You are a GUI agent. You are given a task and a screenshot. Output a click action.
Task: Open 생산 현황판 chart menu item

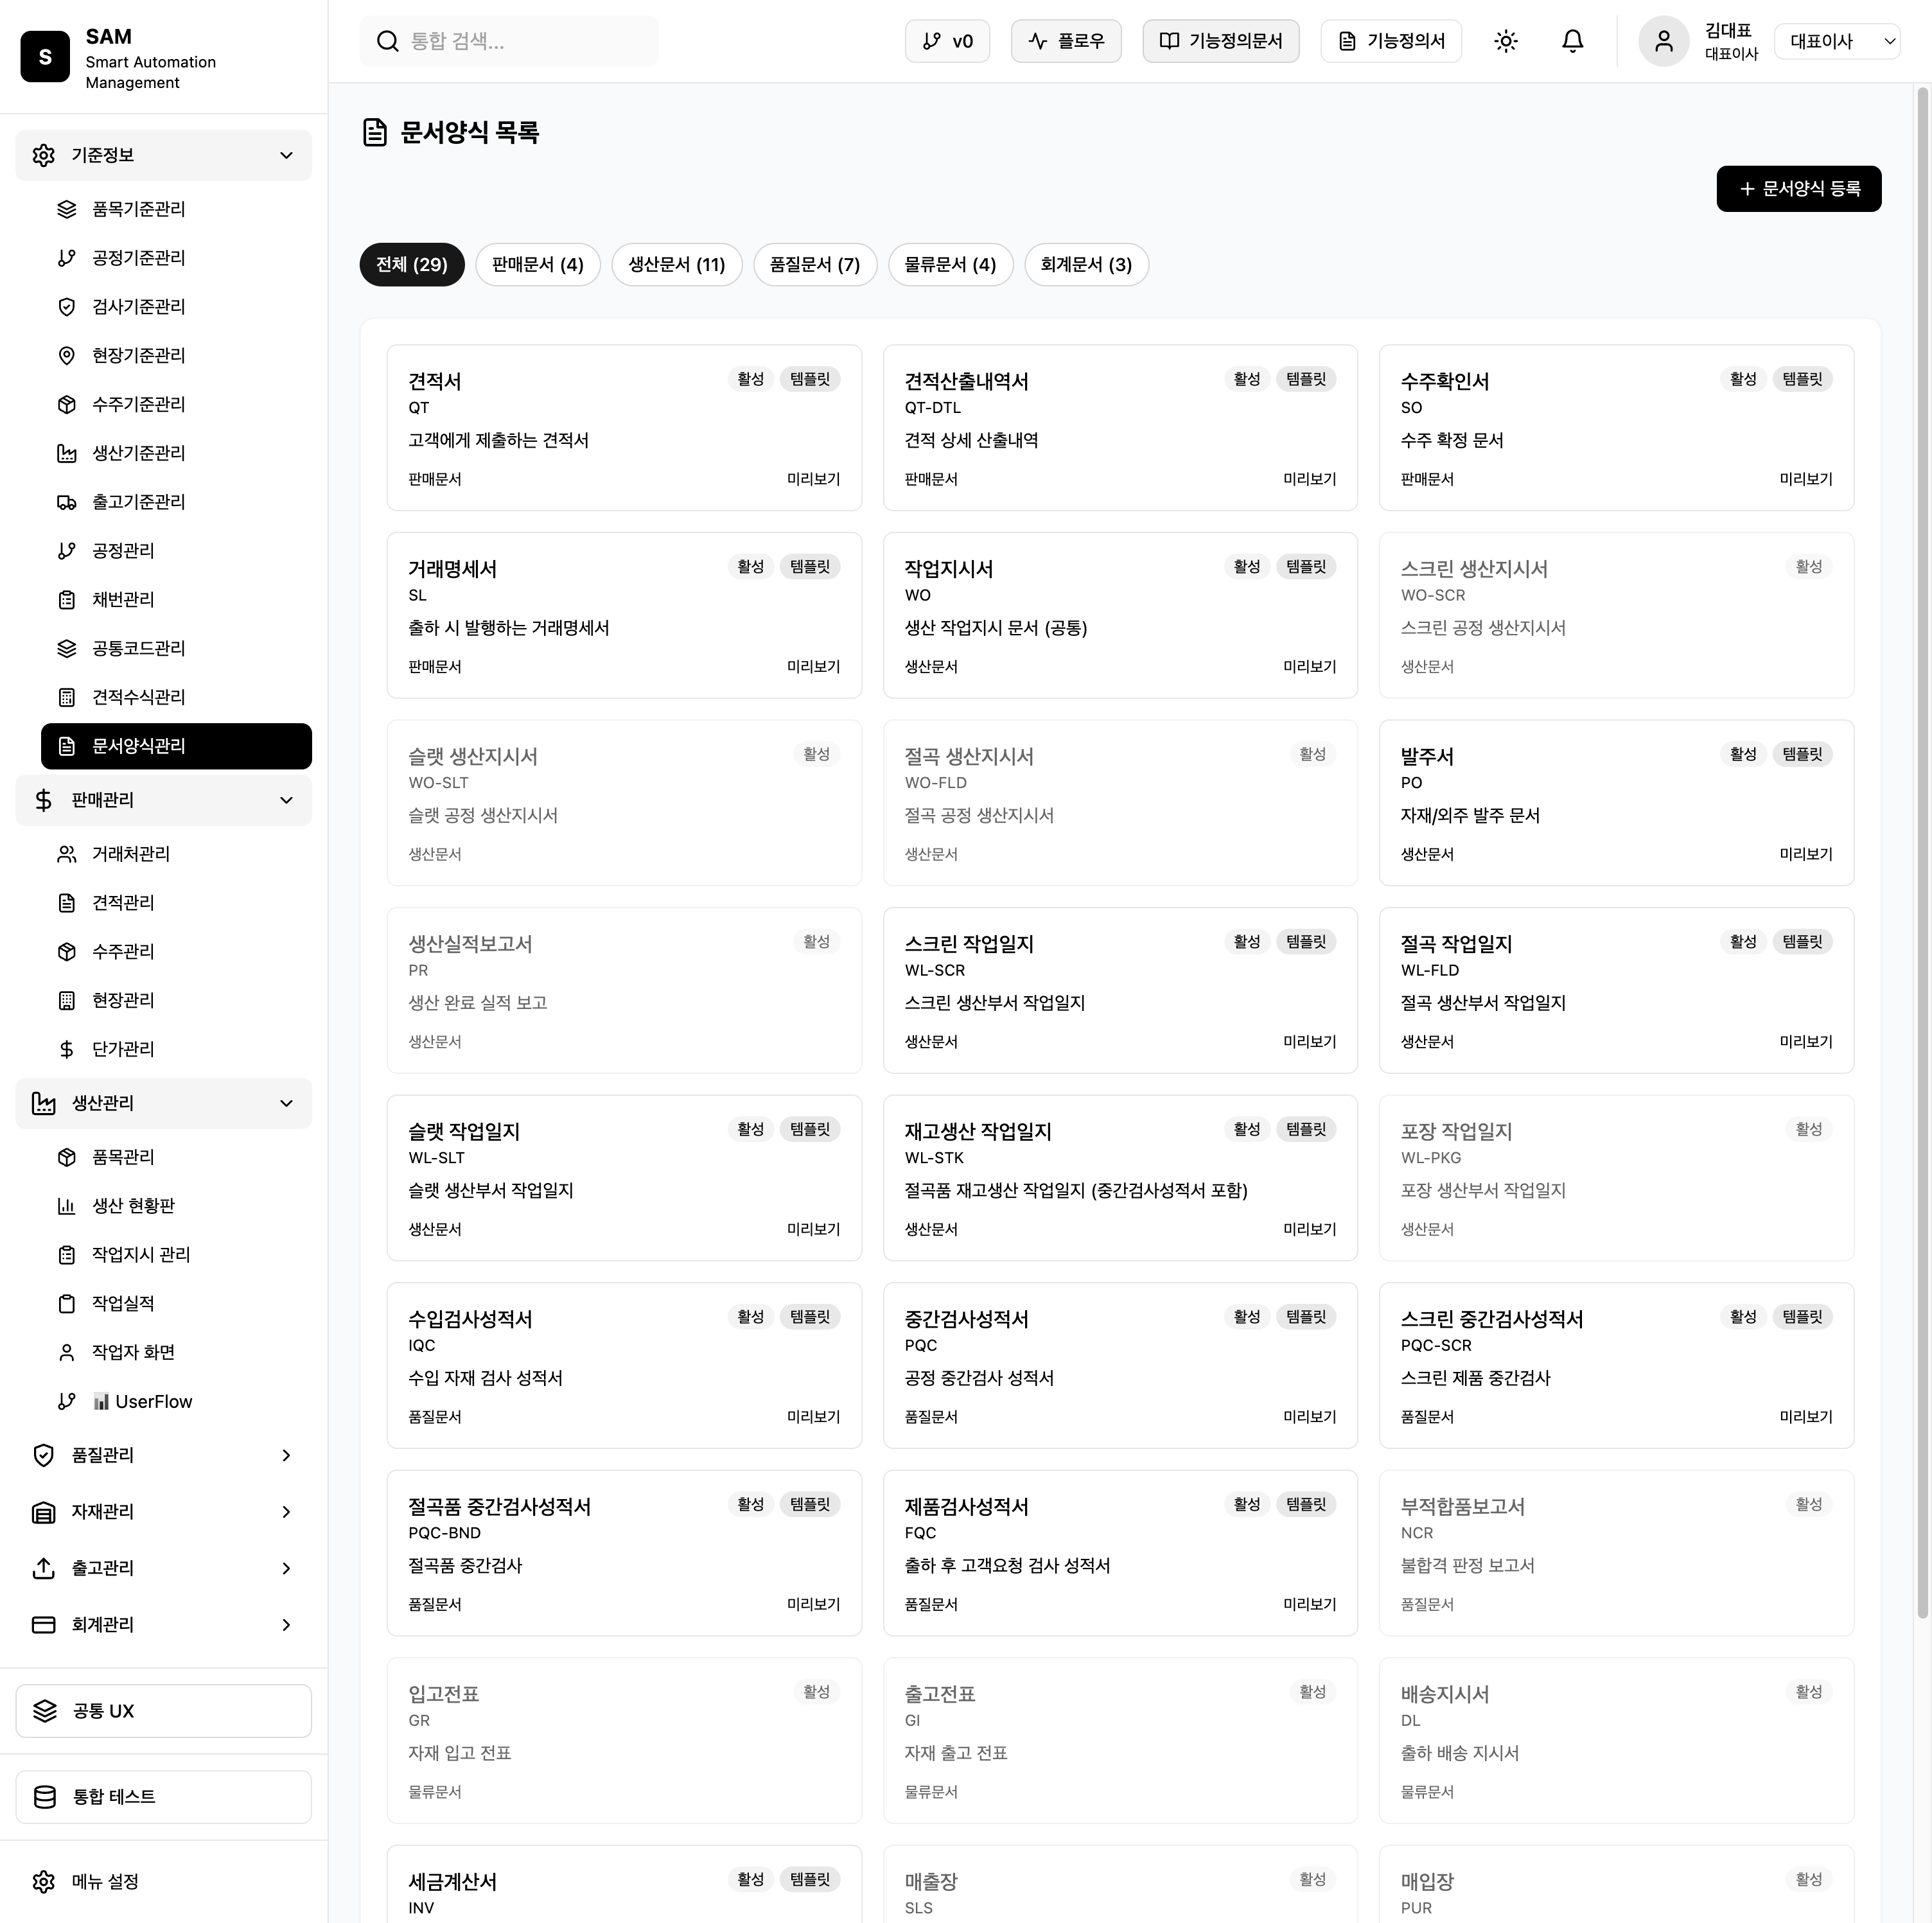point(133,1205)
